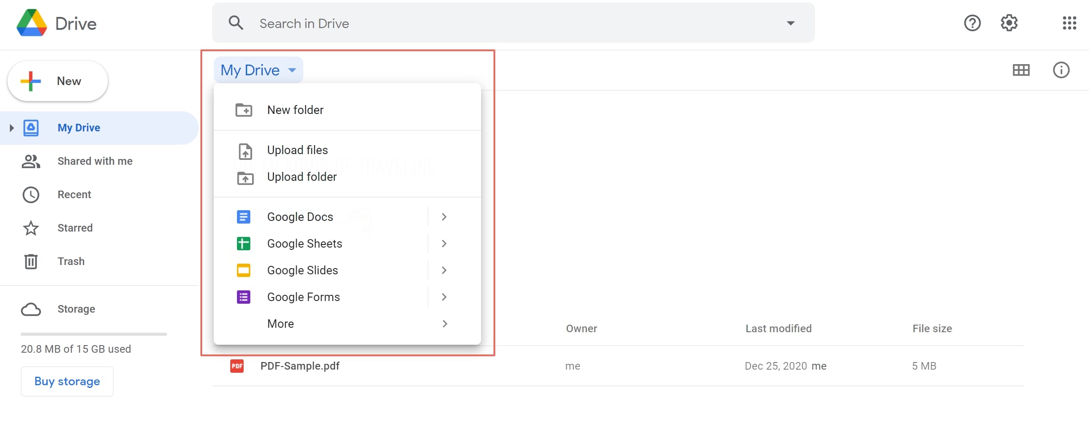Screen dimensions: 1089x448
Task: Click the Storage cloud icon
Action: pos(31,309)
